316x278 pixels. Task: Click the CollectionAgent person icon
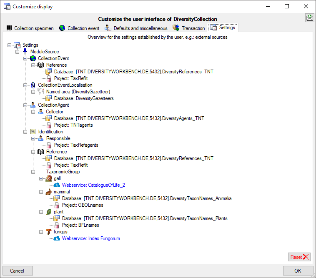(x=33, y=105)
